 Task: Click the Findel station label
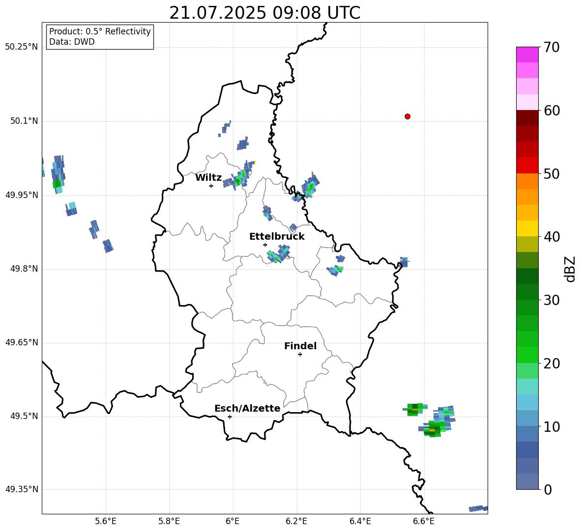point(300,346)
